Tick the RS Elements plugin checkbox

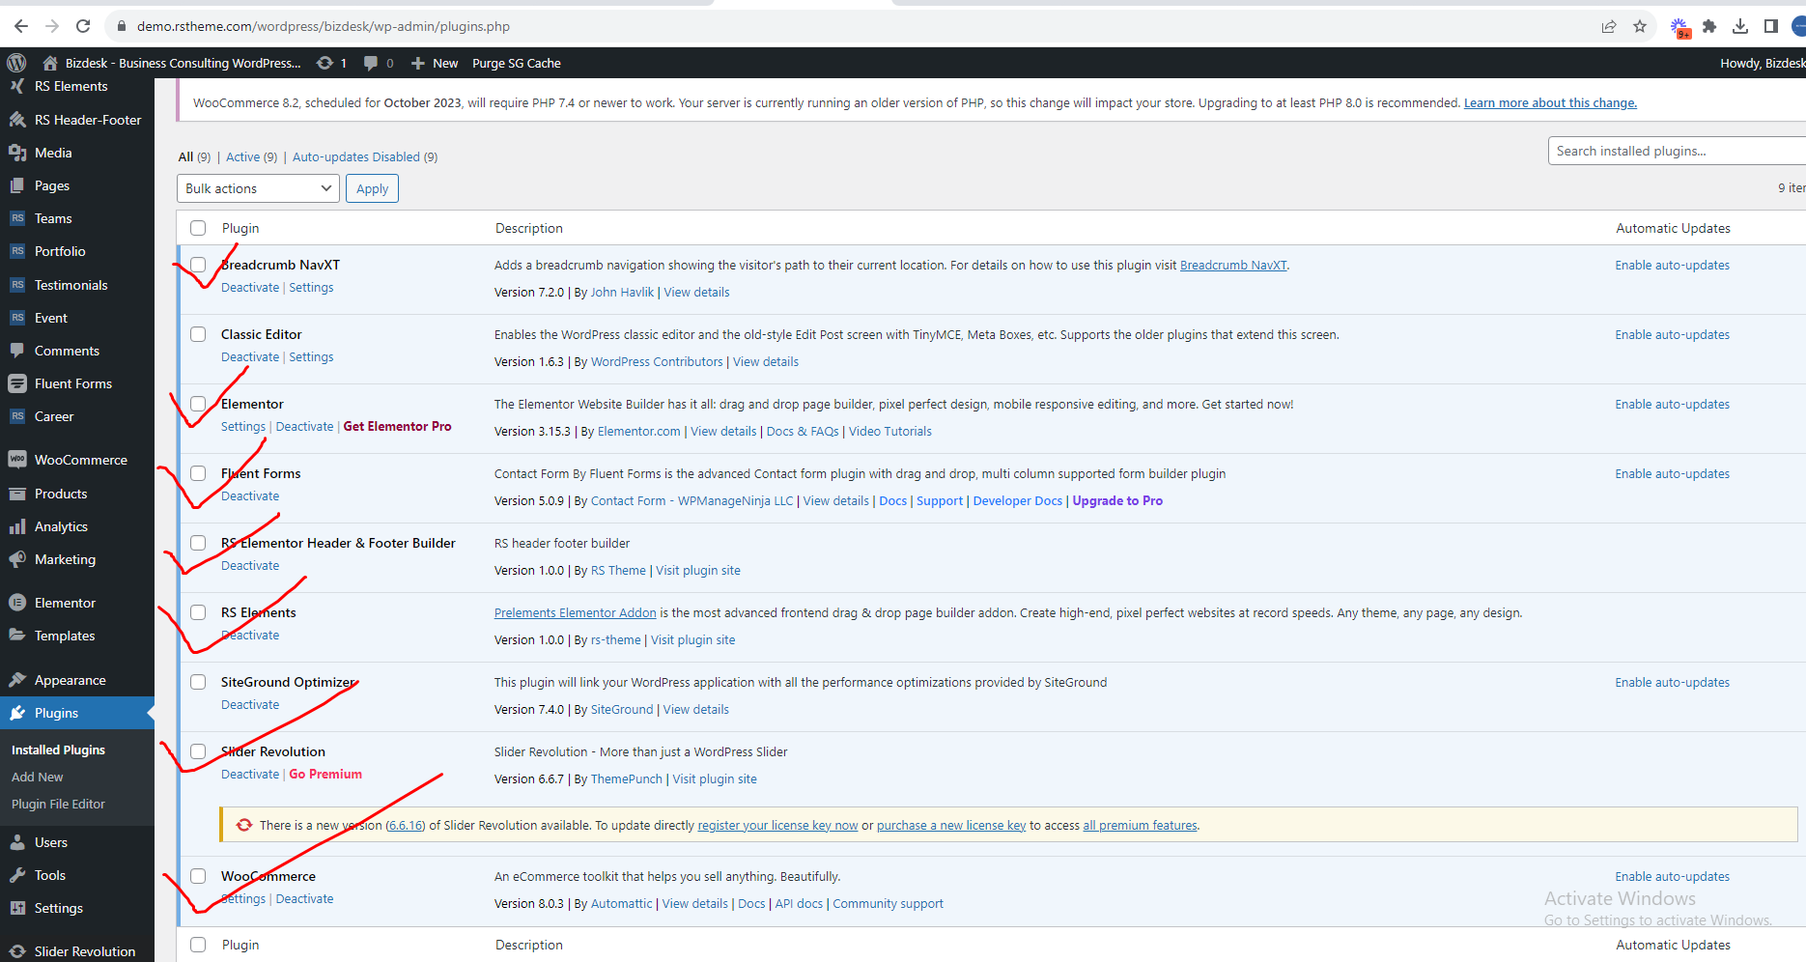coord(198,612)
